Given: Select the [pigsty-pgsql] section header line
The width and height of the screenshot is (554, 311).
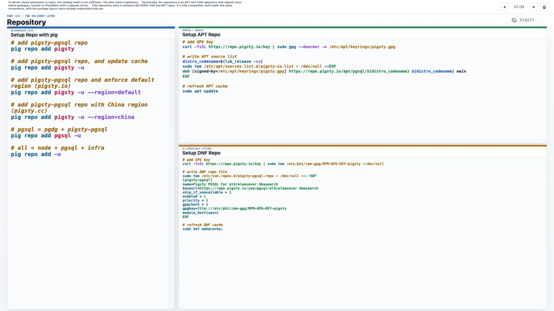Looking at the screenshot, I should (x=197, y=180).
